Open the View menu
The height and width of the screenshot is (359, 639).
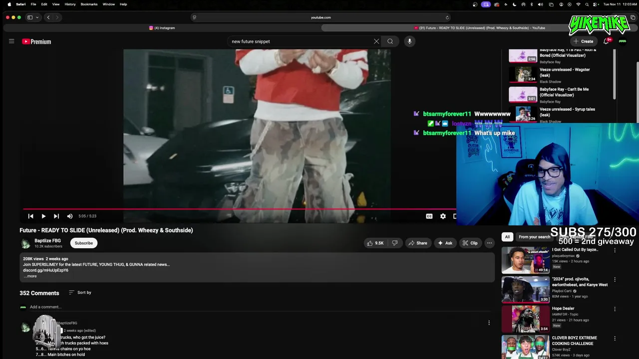click(56, 4)
